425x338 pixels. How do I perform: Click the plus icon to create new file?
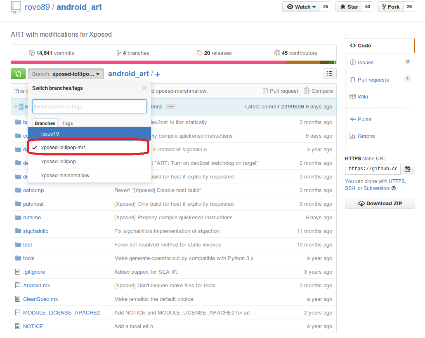[x=158, y=74]
